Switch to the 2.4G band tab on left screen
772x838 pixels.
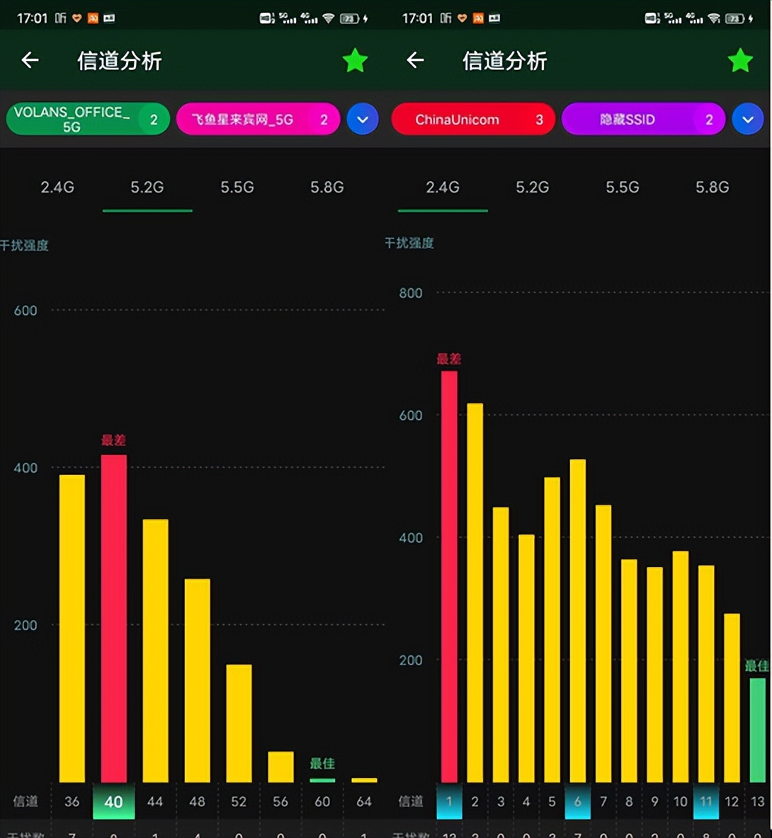57,188
